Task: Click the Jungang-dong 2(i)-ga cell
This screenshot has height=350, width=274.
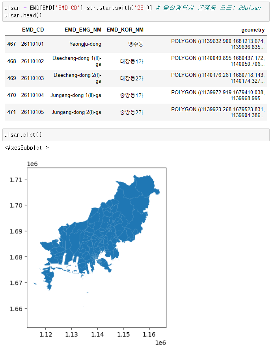Action: click(76, 112)
